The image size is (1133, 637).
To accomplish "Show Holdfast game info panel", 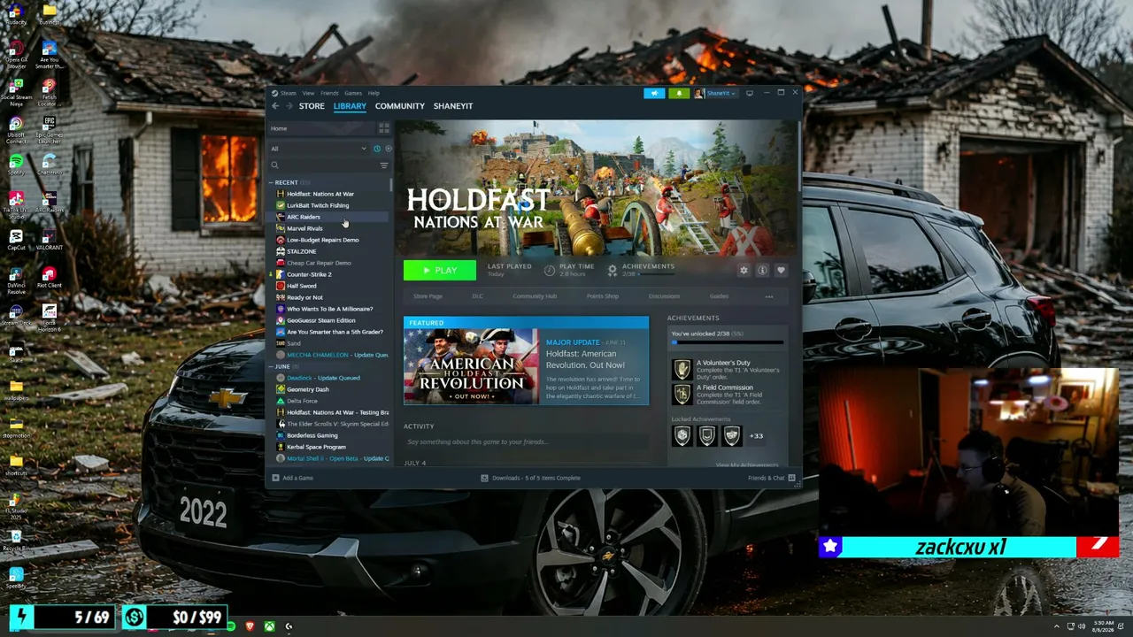I will 762,270.
